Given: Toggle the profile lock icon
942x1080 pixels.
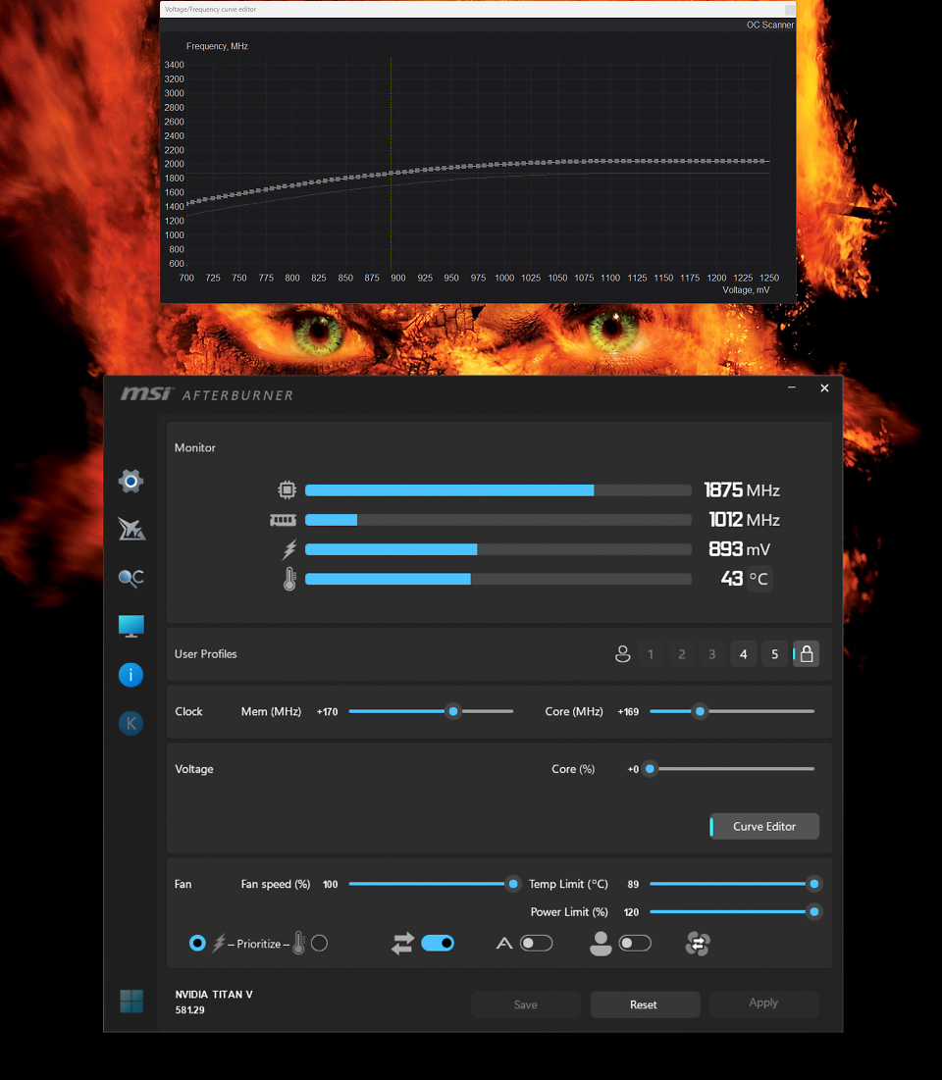Looking at the screenshot, I should pyautogui.click(x=807, y=653).
